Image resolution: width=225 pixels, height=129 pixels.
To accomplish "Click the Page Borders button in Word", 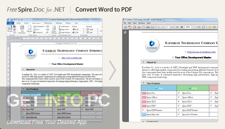I will tap(64, 33).
